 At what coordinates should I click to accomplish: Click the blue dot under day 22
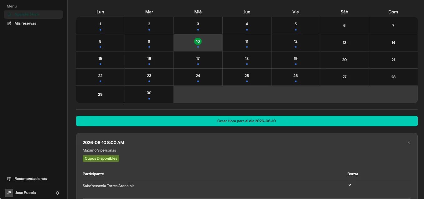pyautogui.click(x=100, y=81)
